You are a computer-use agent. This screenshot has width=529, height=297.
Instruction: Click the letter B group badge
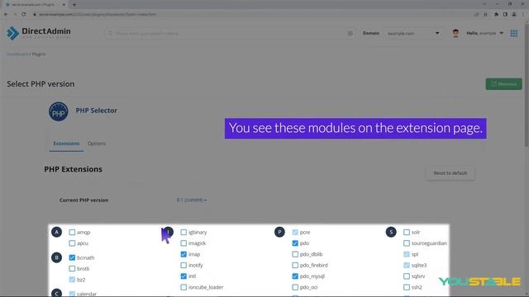(56, 257)
